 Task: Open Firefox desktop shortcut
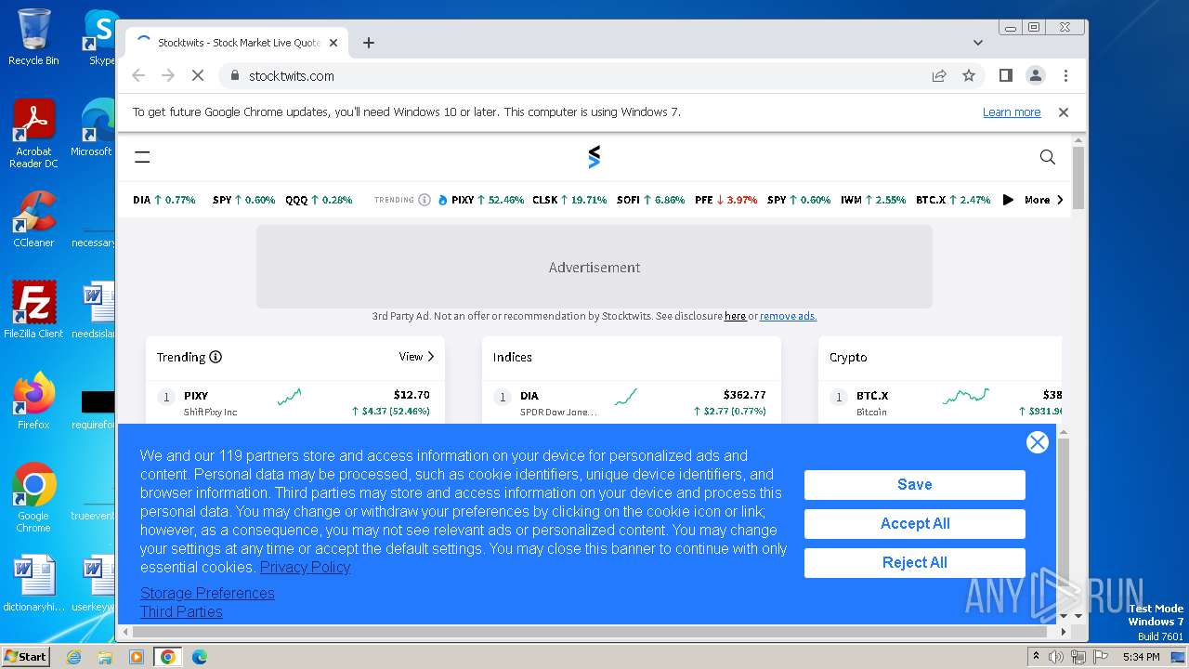tap(33, 400)
